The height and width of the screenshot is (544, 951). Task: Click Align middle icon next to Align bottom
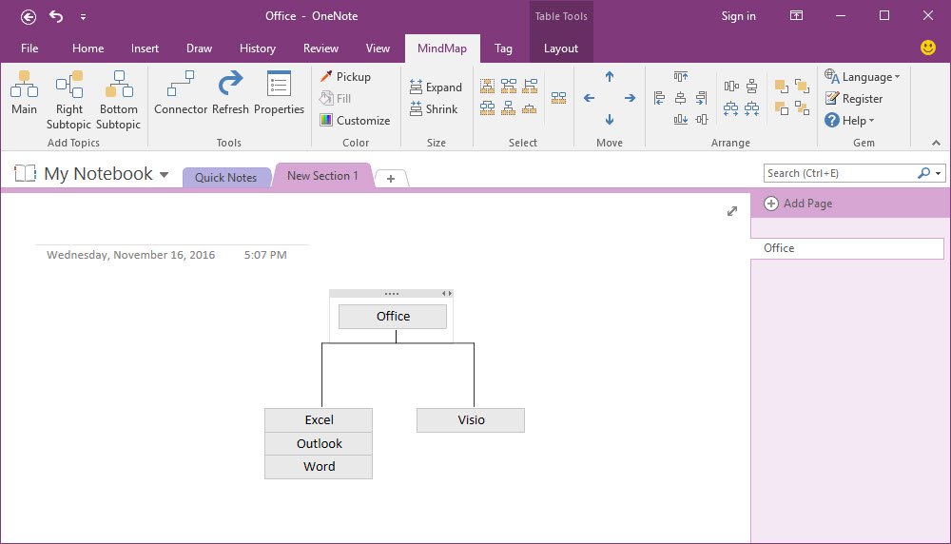(702, 120)
